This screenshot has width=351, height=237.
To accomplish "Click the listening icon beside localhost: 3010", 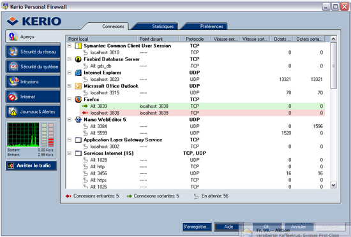I will [86, 52].
